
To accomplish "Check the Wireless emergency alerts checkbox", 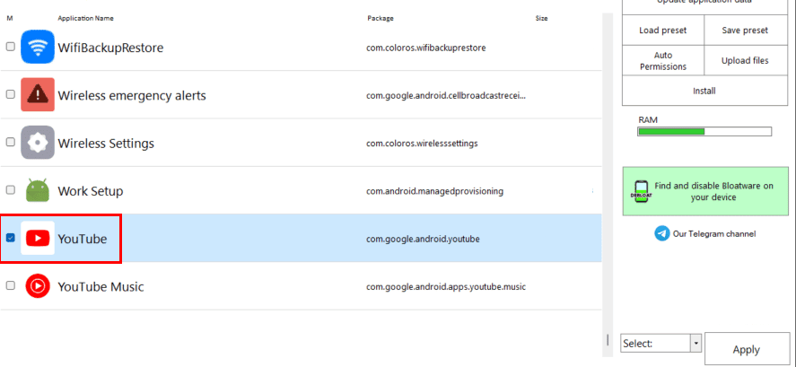I will pos(10,94).
